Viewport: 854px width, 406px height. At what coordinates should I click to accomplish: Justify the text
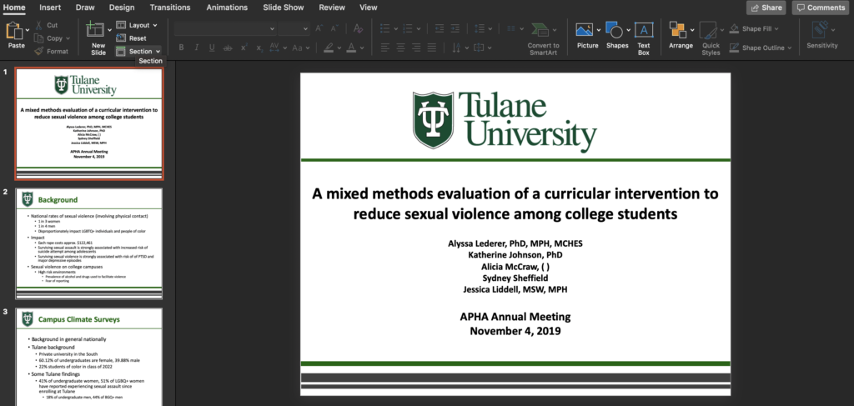(x=431, y=48)
